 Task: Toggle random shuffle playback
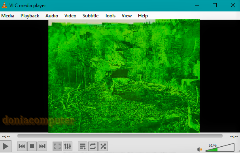pyautogui.click(x=103, y=146)
